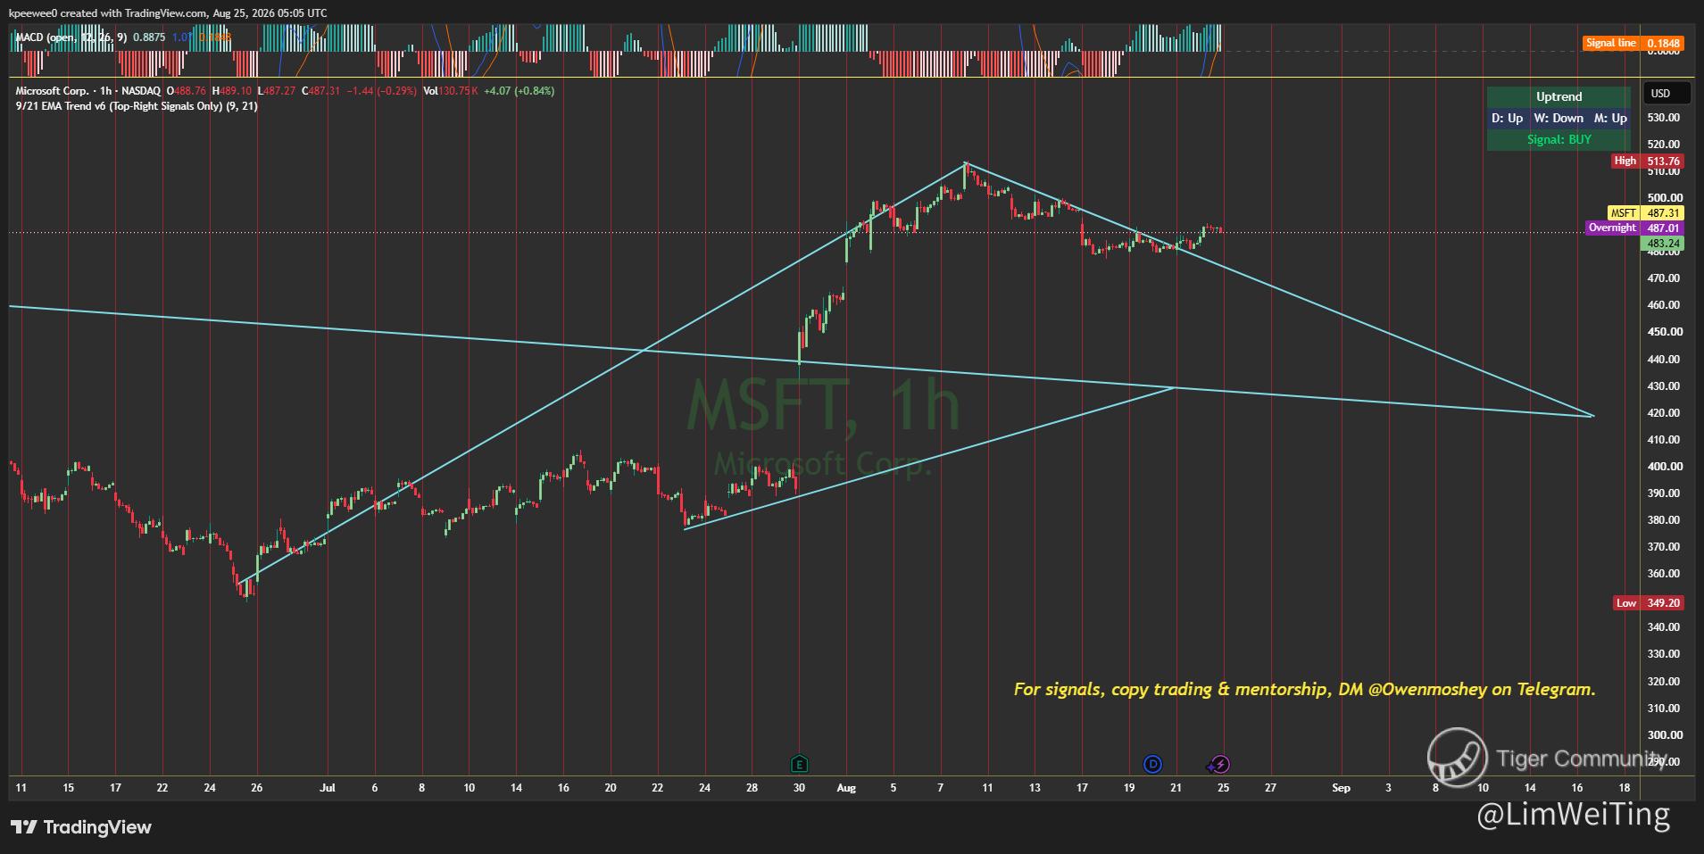Image resolution: width=1704 pixels, height=854 pixels.
Task: Click the "Sep" label on the time axis
Action: click(1341, 788)
